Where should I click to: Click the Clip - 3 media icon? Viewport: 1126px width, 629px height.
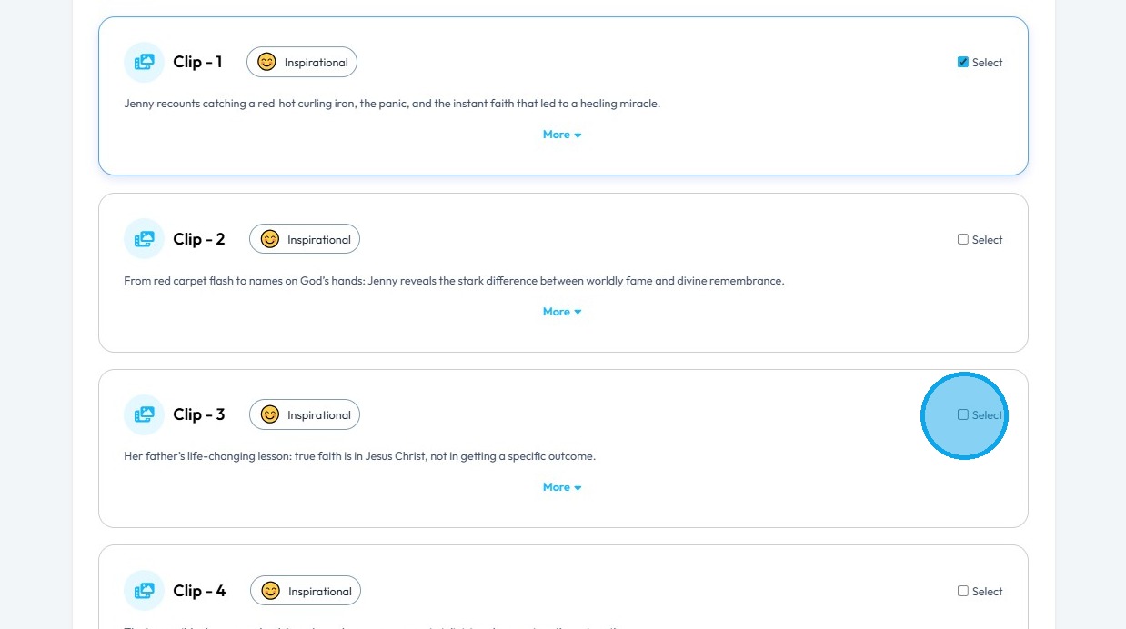[x=144, y=414]
